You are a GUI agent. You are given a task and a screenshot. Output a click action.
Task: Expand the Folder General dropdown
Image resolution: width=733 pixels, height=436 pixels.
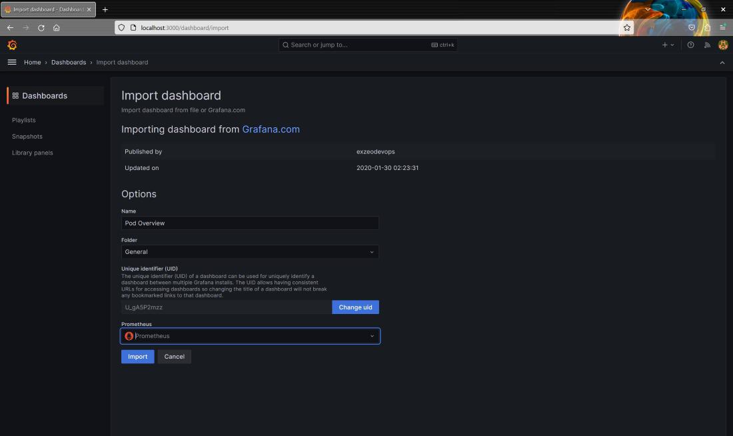click(250, 252)
